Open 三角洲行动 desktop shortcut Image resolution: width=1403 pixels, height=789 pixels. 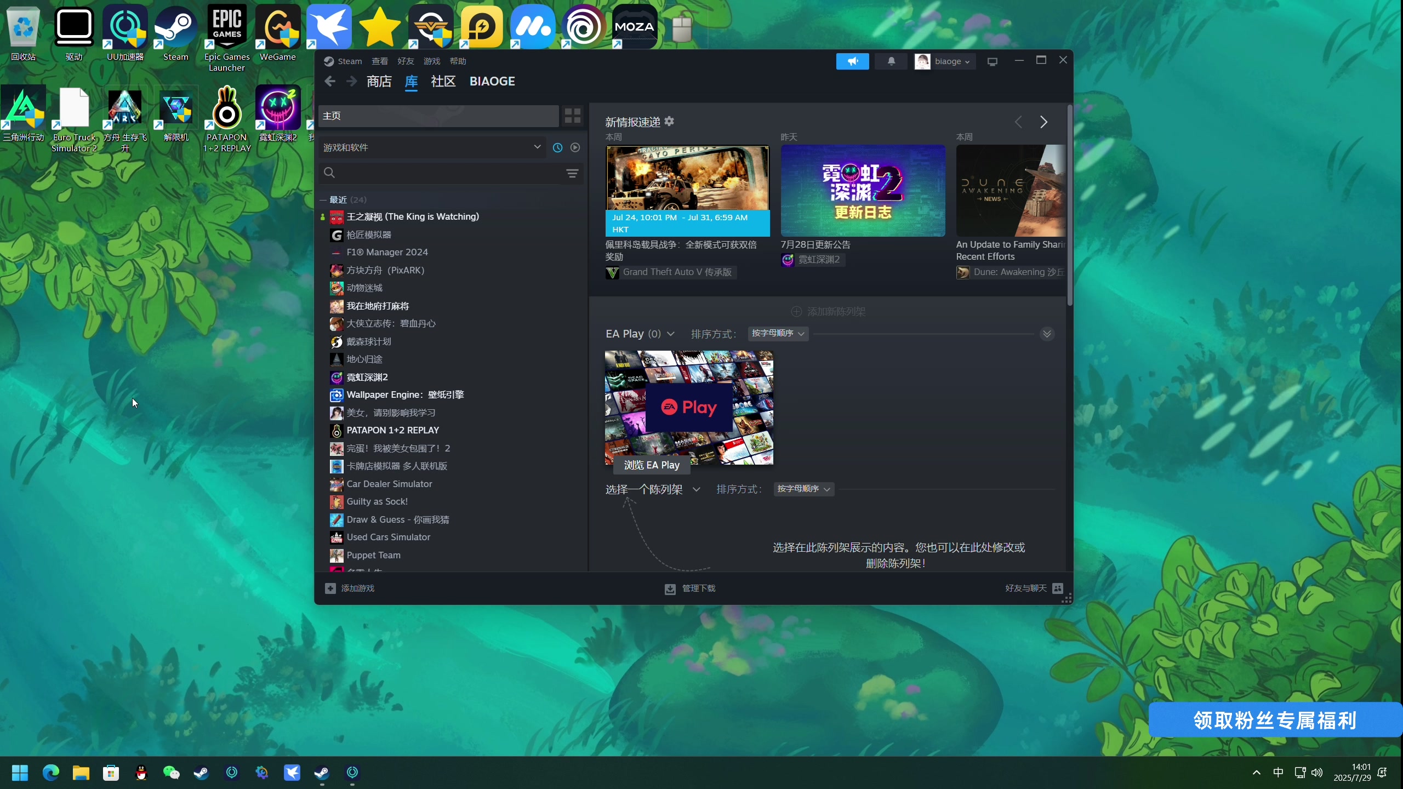tap(23, 113)
